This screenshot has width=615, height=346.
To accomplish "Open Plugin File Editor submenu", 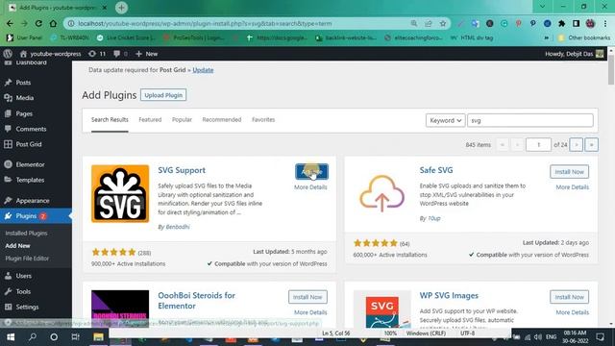I will point(27,259).
